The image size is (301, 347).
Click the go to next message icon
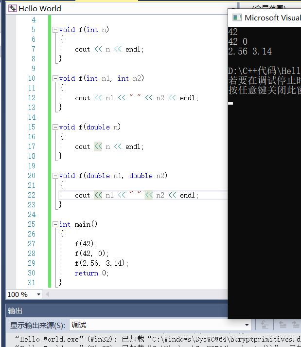click(296, 325)
